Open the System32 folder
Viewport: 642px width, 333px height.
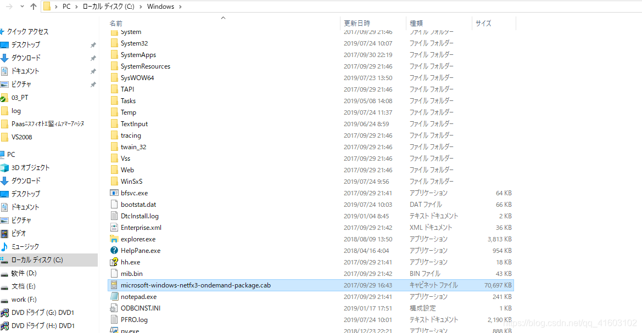135,43
